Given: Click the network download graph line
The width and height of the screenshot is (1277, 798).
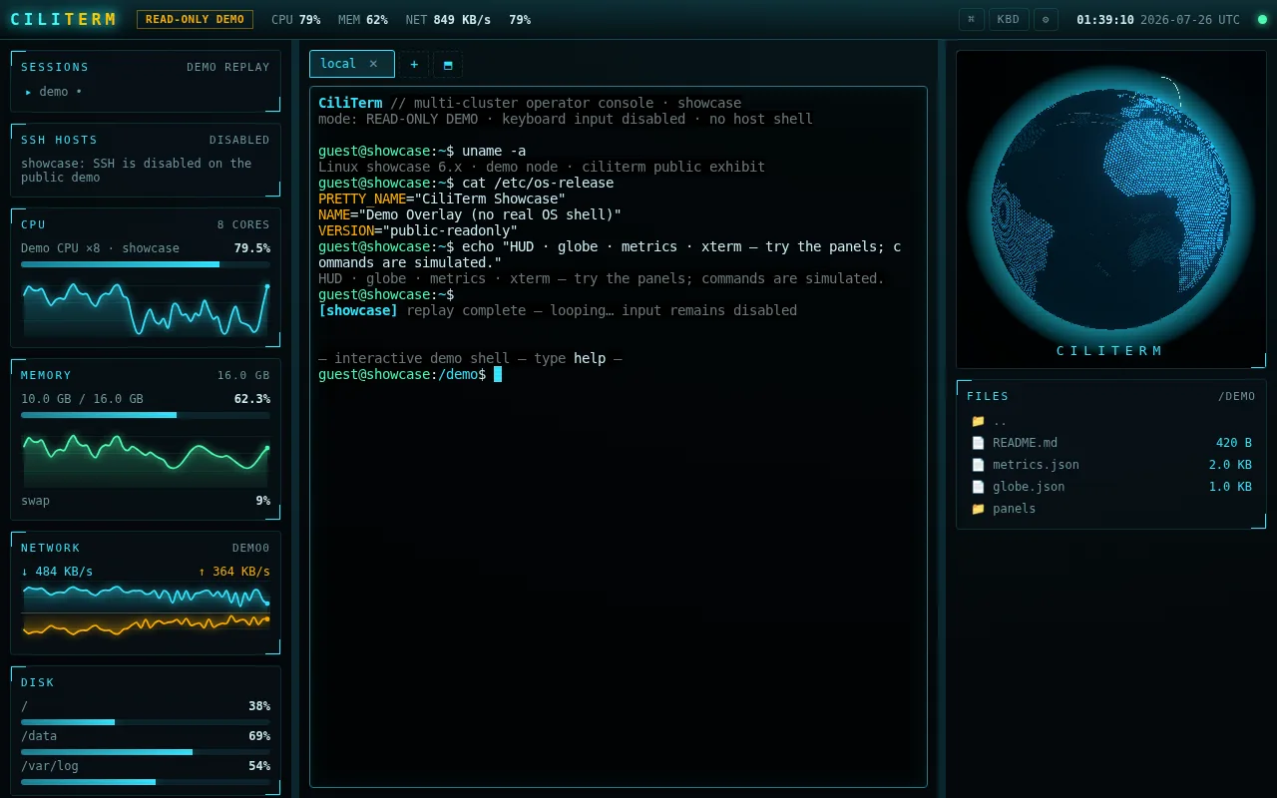Looking at the screenshot, I should 146,596.
